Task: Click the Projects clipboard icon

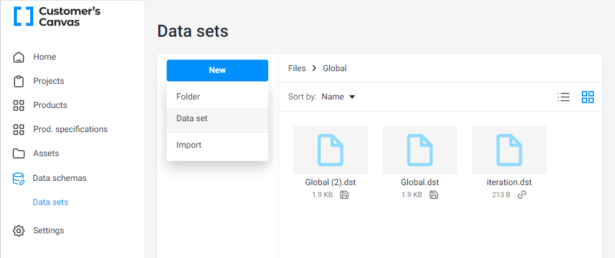Action: (x=19, y=81)
